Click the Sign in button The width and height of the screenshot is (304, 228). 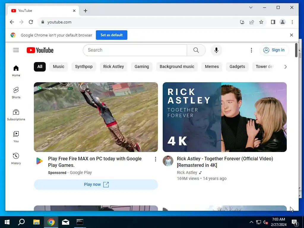(274, 50)
